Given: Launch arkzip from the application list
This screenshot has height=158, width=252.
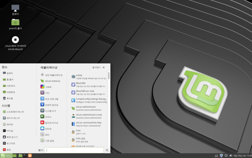Looking at the screenshot, I should (x=89, y=76).
